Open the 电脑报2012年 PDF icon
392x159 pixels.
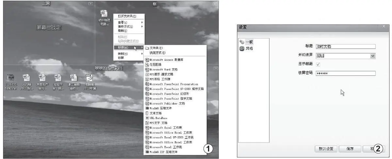pos(89,78)
